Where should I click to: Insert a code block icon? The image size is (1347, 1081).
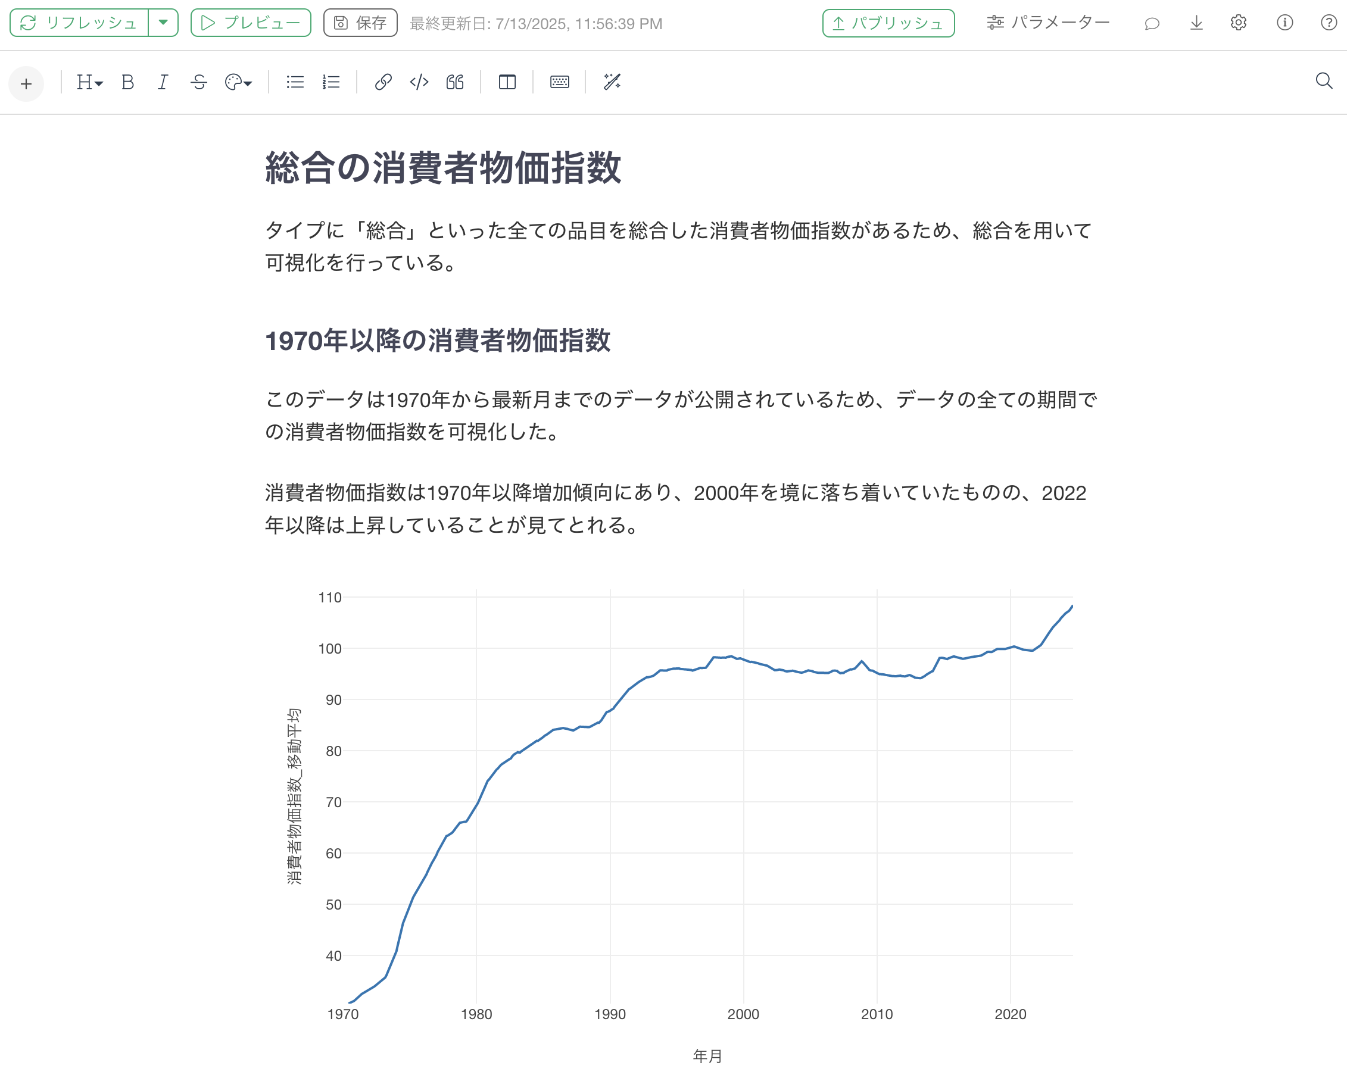pyautogui.click(x=419, y=82)
